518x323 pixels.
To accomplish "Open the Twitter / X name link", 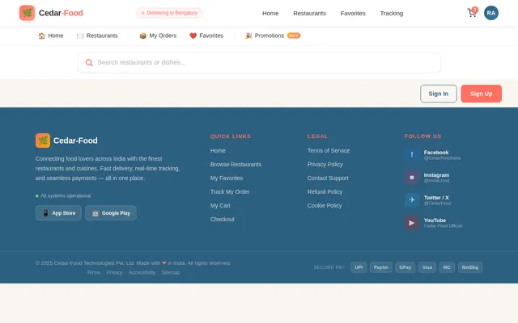I will click(436, 198).
